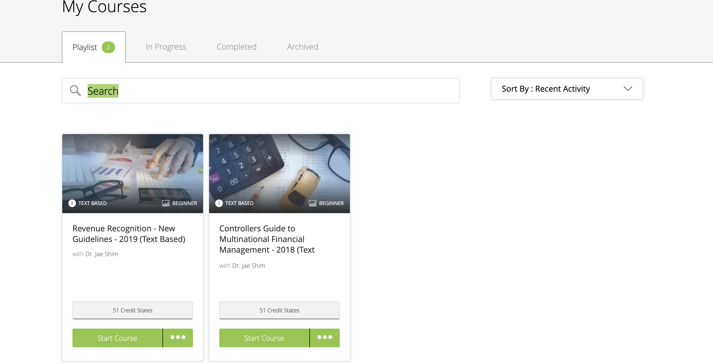Open the Completed tab
Image resolution: width=713 pixels, height=364 pixels.
tap(236, 47)
